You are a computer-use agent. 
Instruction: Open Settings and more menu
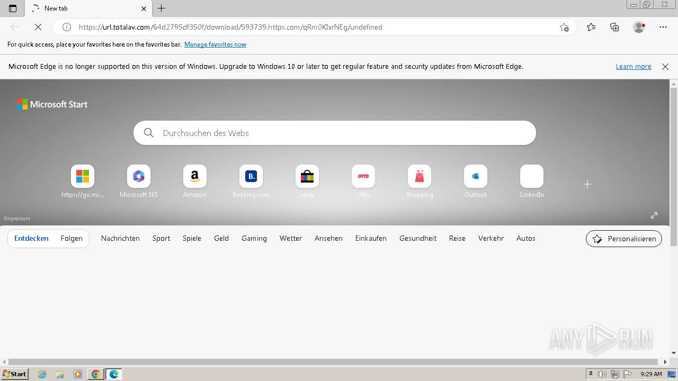[x=663, y=27]
